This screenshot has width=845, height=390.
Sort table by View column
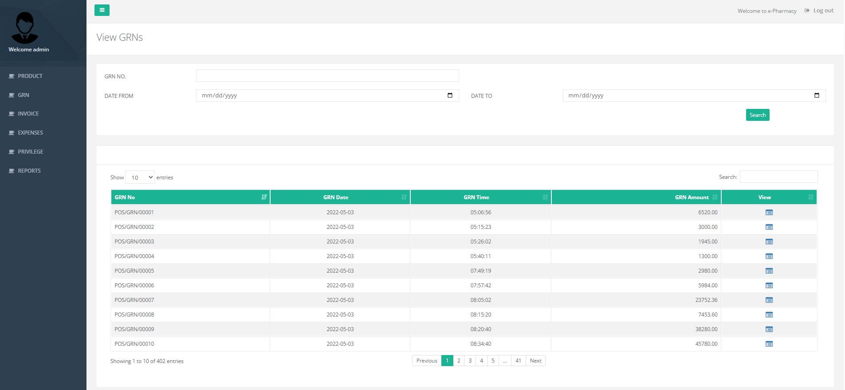769,197
